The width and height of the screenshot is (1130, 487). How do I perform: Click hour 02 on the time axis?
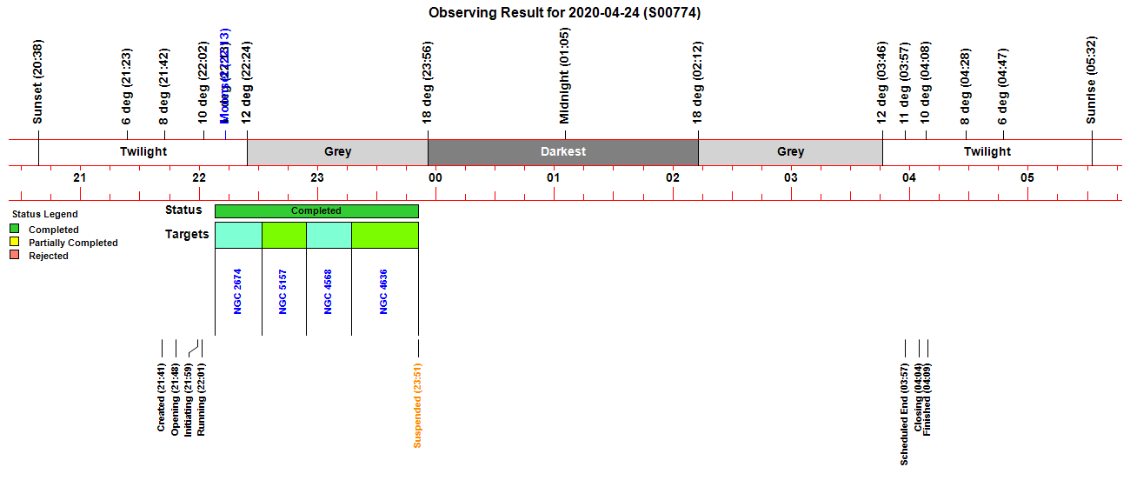click(673, 178)
